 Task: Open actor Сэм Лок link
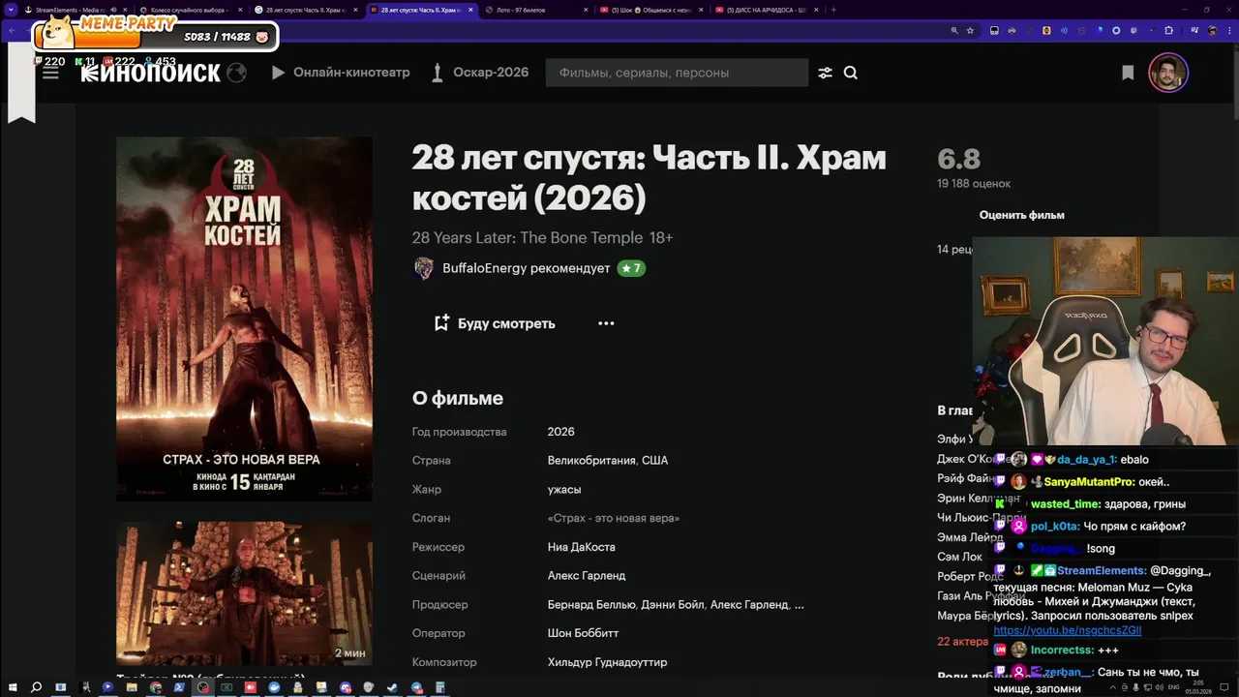click(x=960, y=557)
